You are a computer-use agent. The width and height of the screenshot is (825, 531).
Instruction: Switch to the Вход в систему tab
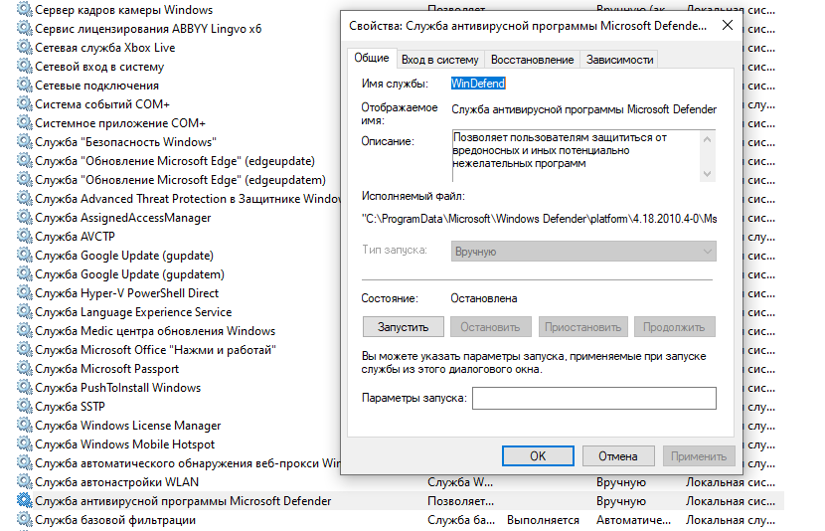tap(440, 60)
